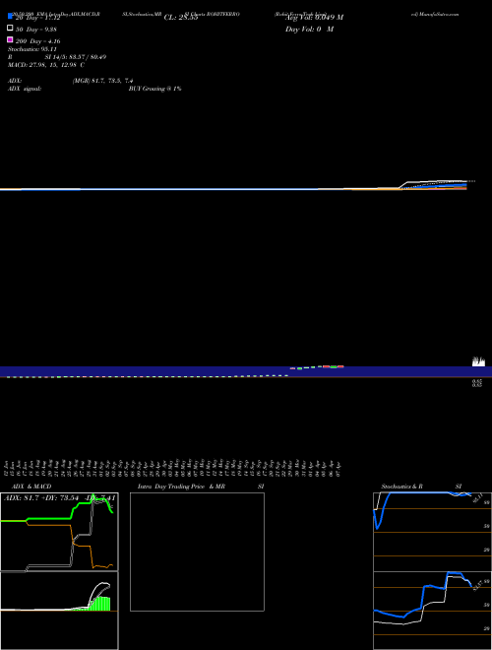Click the 'Stochastics & R' panel title

click(x=402, y=487)
